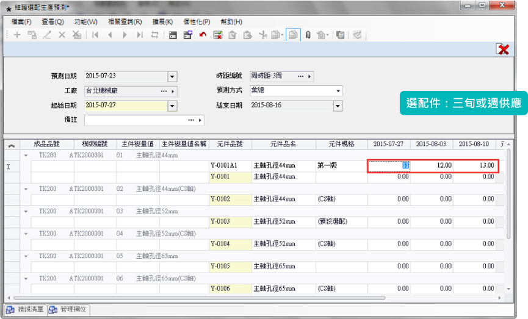Image resolution: width=528 pixels, height=319 pixels.
Task: Go to first record using toolbar arrow
Action: pos(95,35)
